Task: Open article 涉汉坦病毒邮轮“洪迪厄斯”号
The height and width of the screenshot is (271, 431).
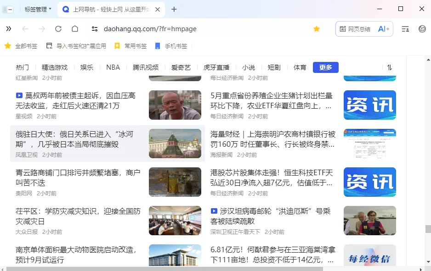Action: [271, 216]
